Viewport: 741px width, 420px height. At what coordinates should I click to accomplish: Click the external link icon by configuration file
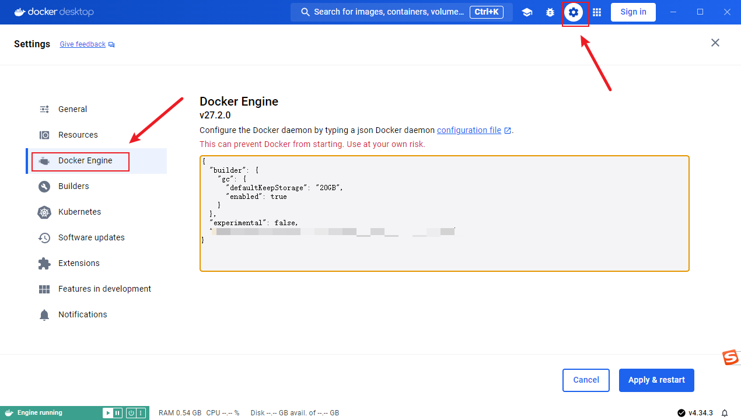(x=508, y=131)
